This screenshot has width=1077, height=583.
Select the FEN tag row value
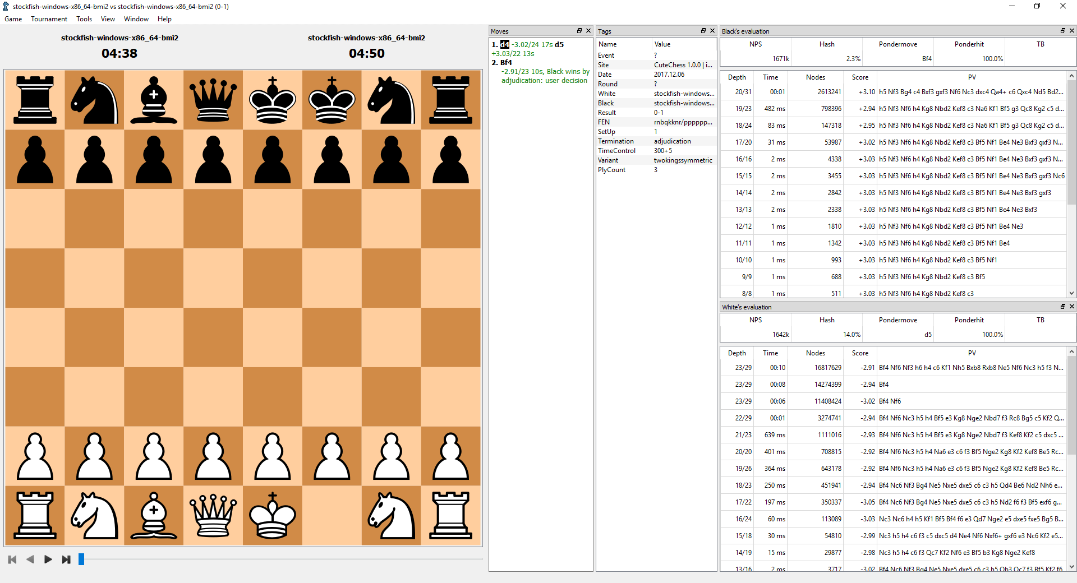point(683,122)
